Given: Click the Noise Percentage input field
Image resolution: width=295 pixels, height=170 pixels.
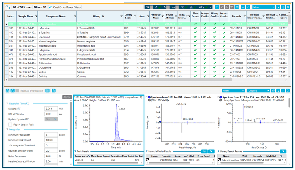Looking at the screenshot, I should click(51, 156).
